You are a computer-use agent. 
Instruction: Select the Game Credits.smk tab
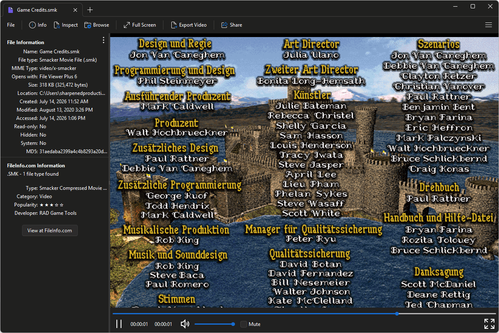click(x=43, y=10)
